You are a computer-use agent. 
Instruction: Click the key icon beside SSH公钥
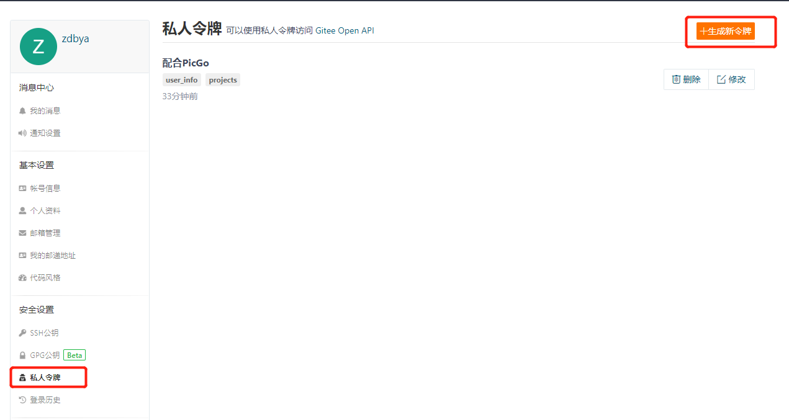[22, 333]
